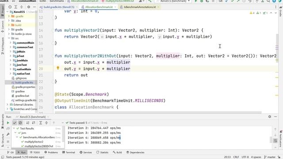Click the lightbulb intention on line 20
Screen dimensions: 283x159
tap(58, 68)
